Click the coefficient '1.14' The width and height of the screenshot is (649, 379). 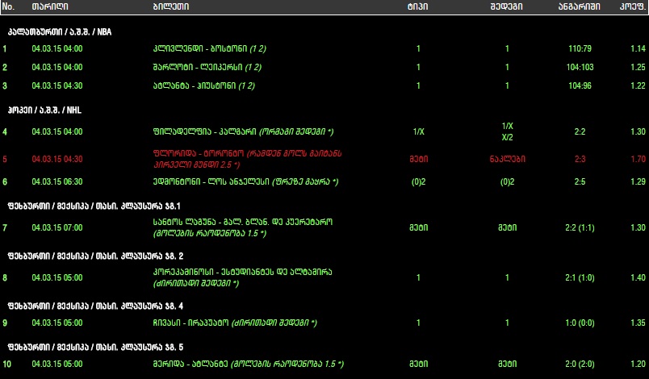pyautogui.click(x=638, y=48)
